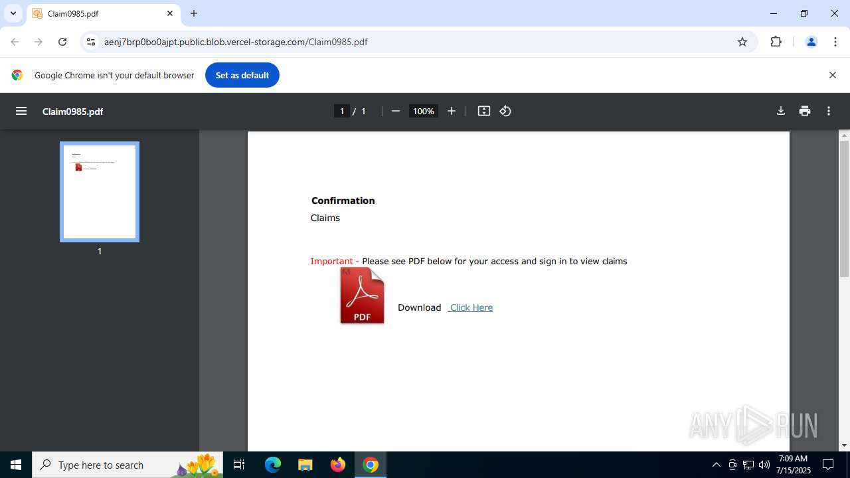The width and height of the screenshot is (850, 478).
Task: Close the Claim0985.pdf tab
Action: click(170, 13)
